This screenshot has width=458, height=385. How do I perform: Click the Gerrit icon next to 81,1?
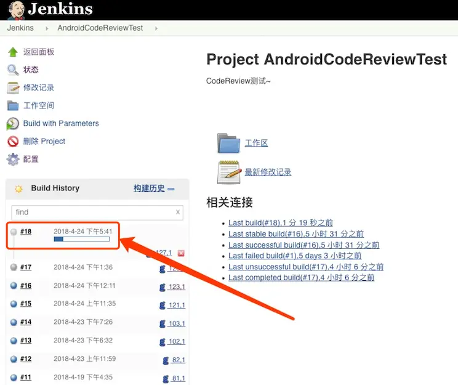[x=166, y=379]
